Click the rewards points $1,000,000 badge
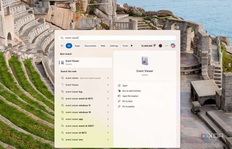The image size is (232, 149). (x=148, y=46)
